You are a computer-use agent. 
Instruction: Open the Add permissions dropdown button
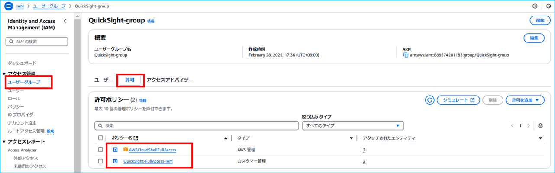(525, 100)
